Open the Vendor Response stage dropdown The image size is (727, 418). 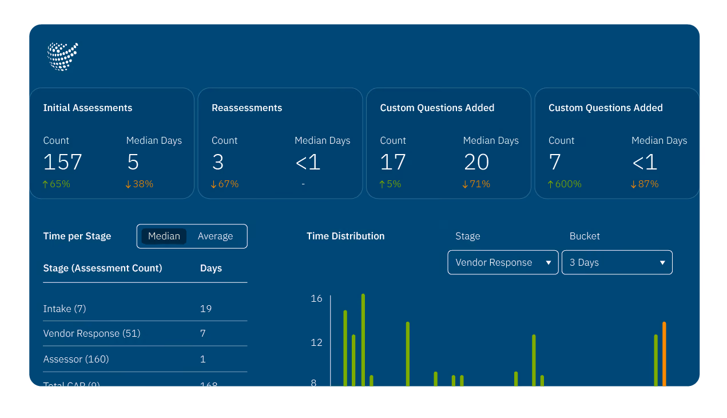(503, 262)
